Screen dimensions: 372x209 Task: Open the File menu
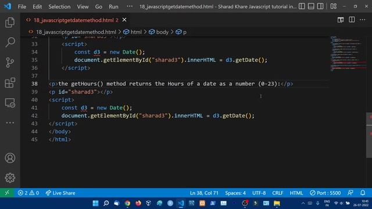tap(22, 6)
